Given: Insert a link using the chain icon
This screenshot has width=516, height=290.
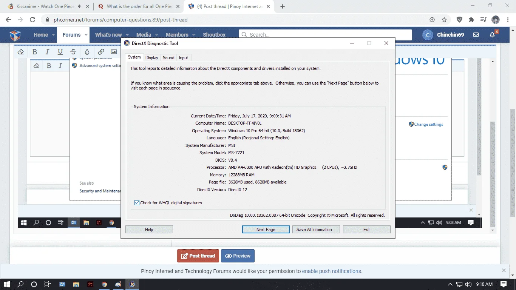Looking at the screenshot, I should click(101, 52).
